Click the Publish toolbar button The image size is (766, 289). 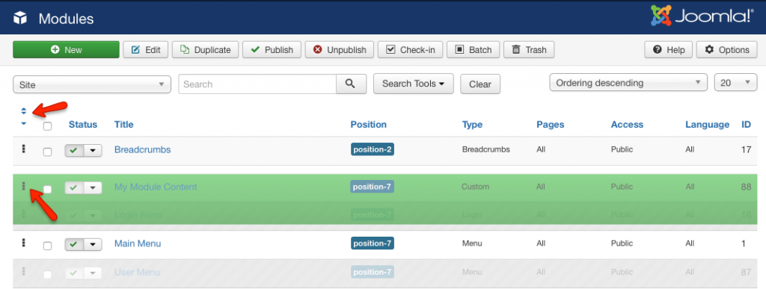(272, 50)
